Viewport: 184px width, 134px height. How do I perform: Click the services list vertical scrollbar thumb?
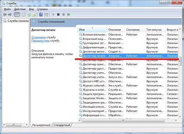coord(180,61)
